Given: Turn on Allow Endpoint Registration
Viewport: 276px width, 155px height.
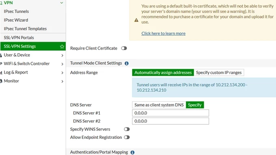Looking at the screenshot, I should (127, 137).
